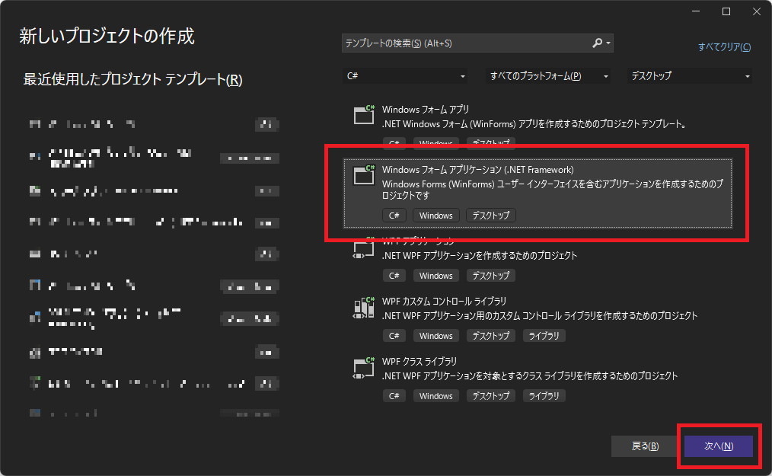Click the WPF カスタム コントロール ライブラリ template icon
Screen dimensions: 772x476
click(364, 308)
